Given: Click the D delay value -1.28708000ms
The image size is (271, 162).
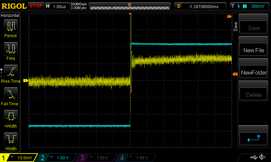Looking at the screenshot, I should 203,6.
